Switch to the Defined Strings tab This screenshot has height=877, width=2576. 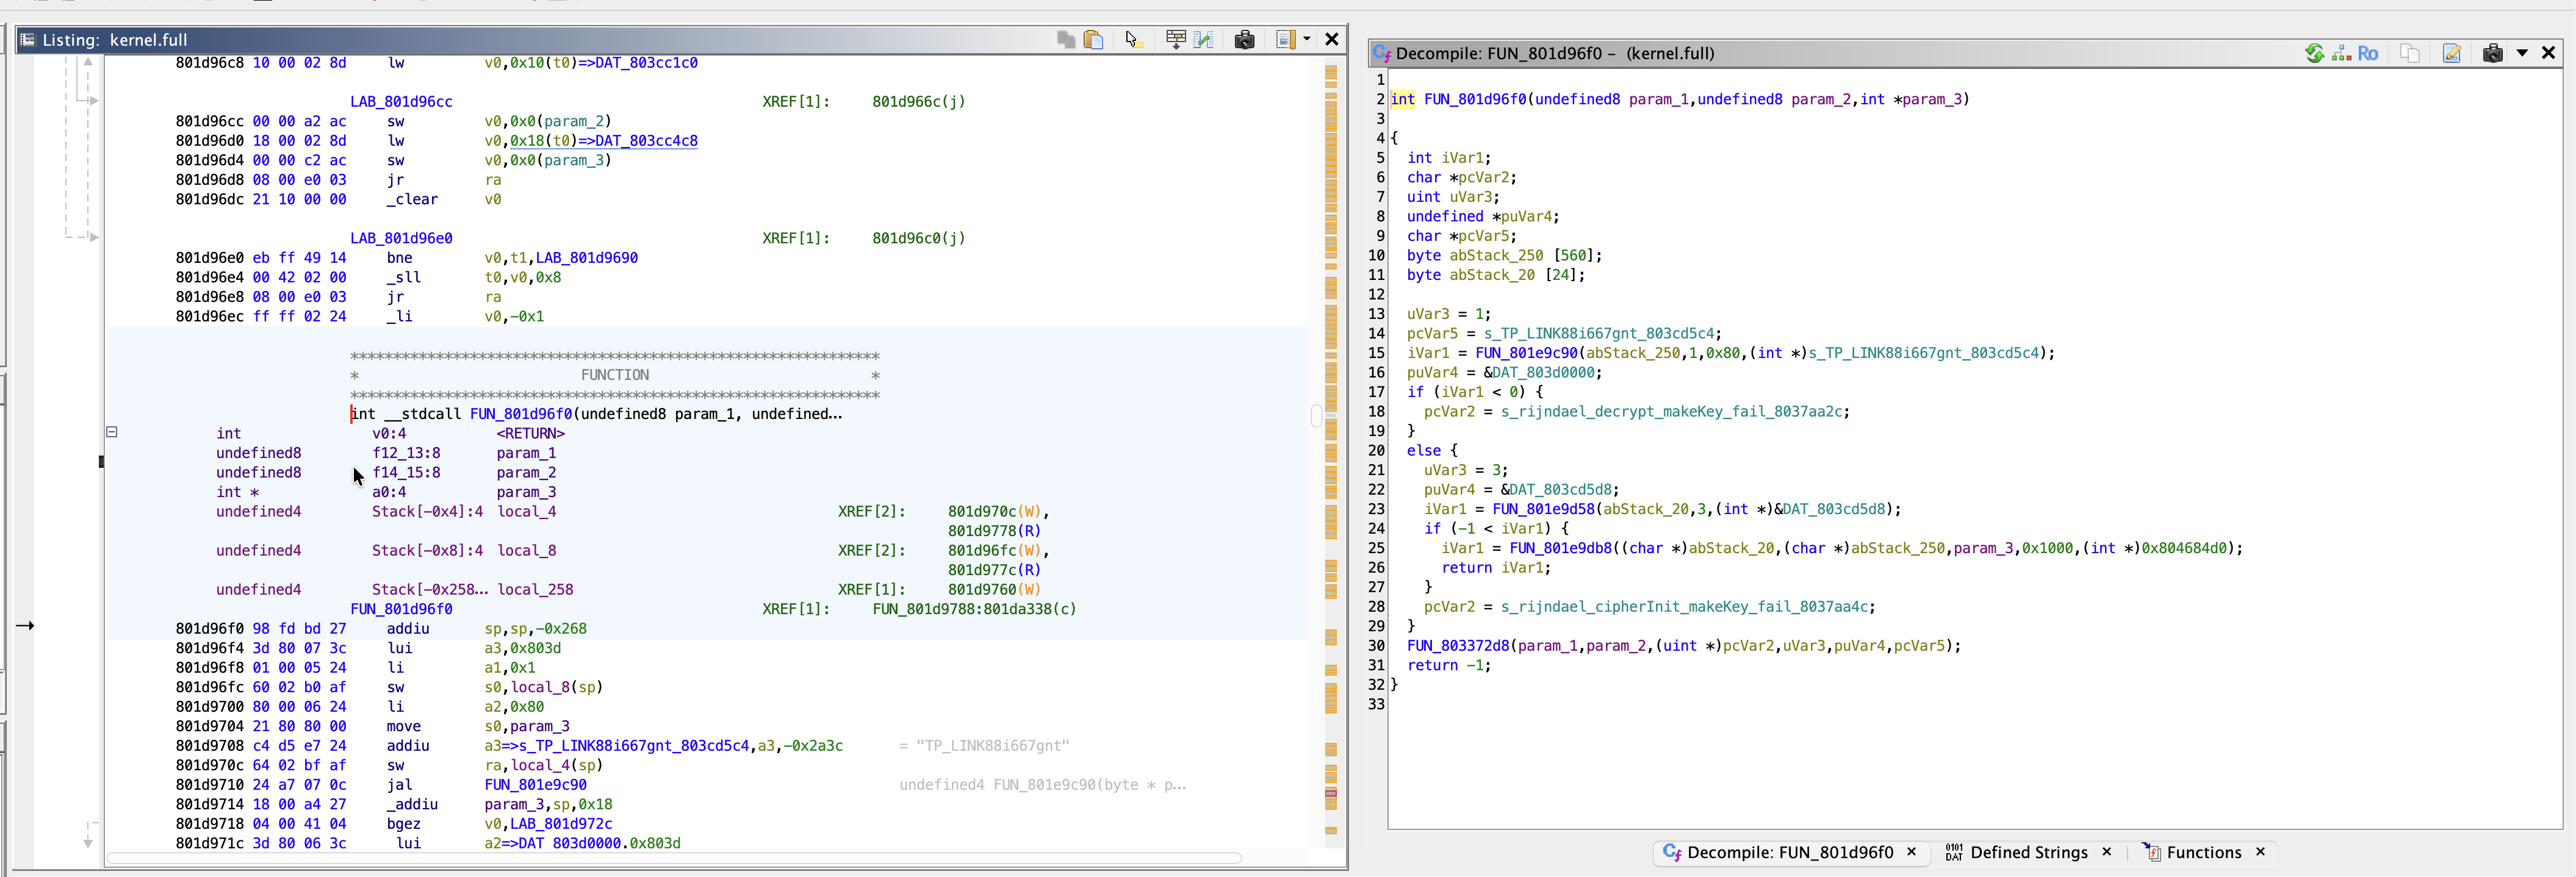[2028, 852]
